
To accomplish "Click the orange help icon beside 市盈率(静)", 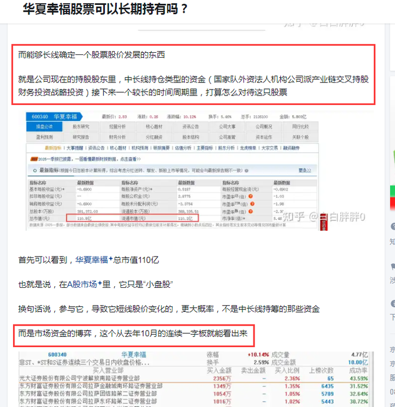I will pyautogui.click(x=250, y=211).
